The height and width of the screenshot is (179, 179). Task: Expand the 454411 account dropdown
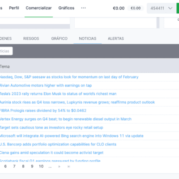(x=162, y=8)
